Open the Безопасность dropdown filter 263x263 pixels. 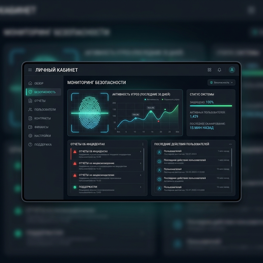(221, 82)
